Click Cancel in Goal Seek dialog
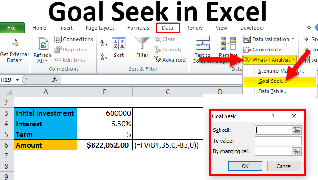318x180 pixels. (x=284, y=166)
